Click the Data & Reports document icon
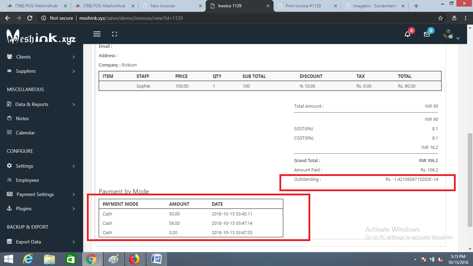The image size is (473, 266). tap(9, 104)
